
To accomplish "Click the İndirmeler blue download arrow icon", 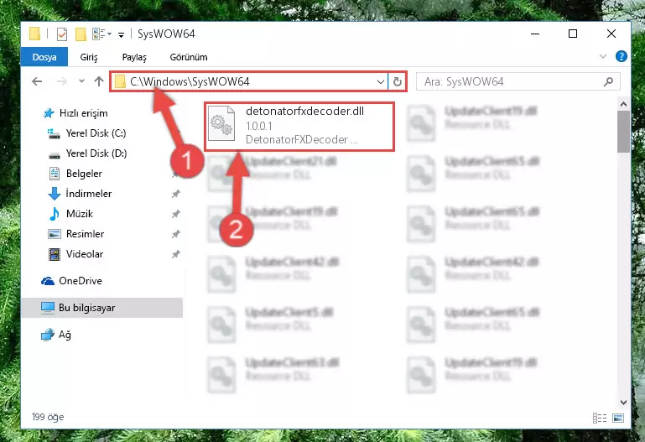I will point(55,194).
